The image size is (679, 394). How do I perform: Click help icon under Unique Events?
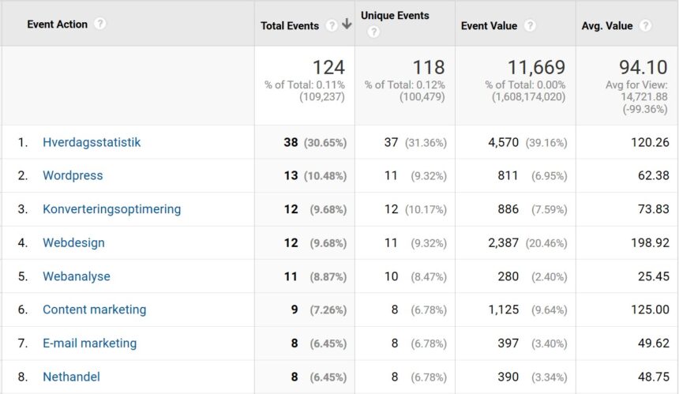point(373,32)
